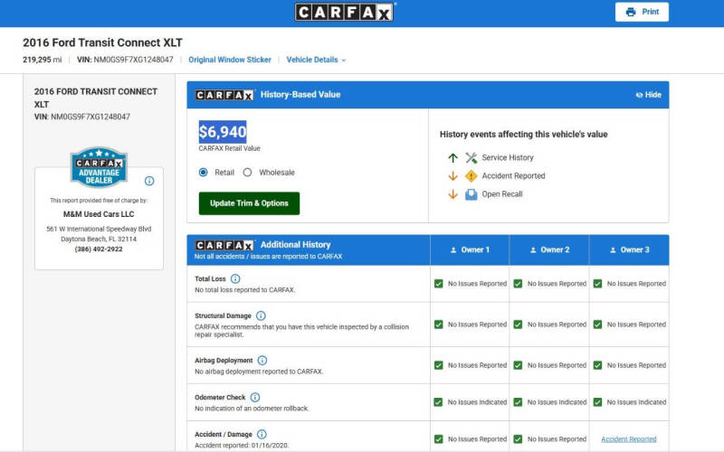Click the Owner 1 person icon

point(453,250)
